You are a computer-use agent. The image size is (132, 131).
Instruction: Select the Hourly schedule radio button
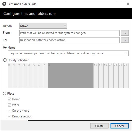click(x=5, y=60)
